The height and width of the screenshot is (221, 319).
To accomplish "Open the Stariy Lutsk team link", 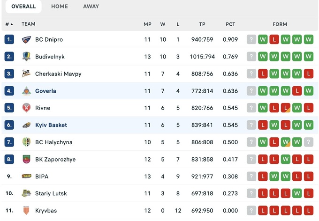I will [51, 193].
